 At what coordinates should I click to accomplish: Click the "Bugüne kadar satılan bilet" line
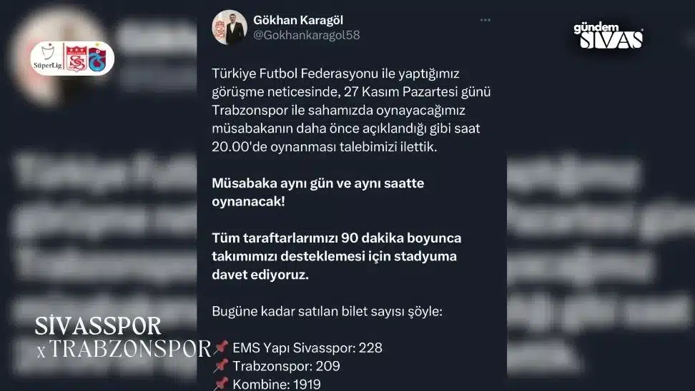(x=327, y=311)
